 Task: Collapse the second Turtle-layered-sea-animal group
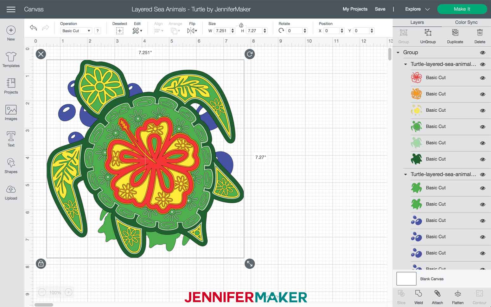coord(405,174)
